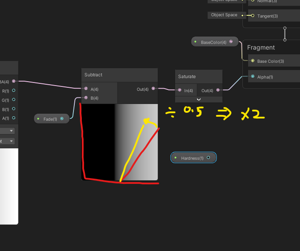This screenshot has height=251, width=300.
Task: Click the Subtract node B(4) input port
Action: (86, 98)
